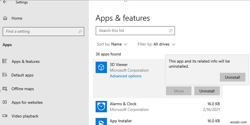Click the greyed Move button

(x=179, y=91)
